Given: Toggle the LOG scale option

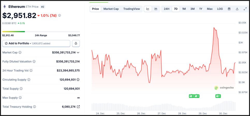Looking at the screenshot, I should pyautogui.click(x=220, y=9).
